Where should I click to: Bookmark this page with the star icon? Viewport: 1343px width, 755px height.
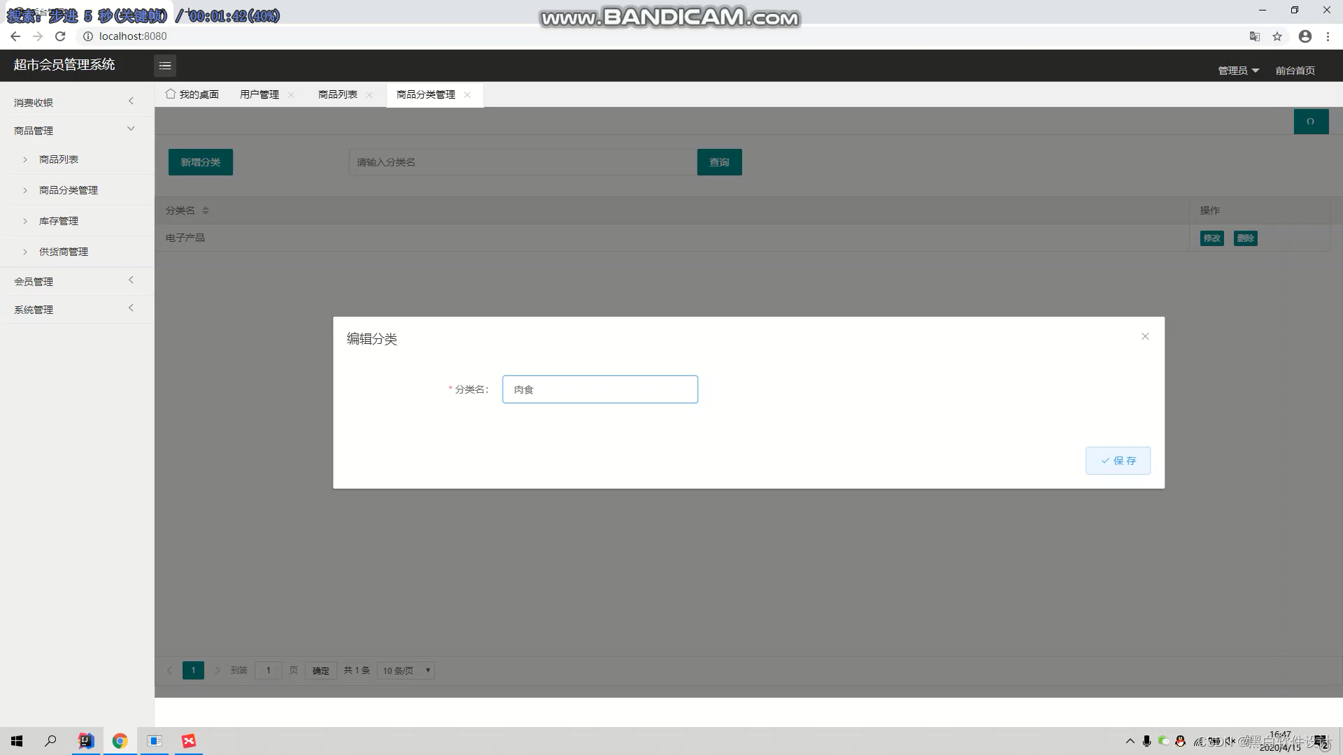pos(1277,36)
